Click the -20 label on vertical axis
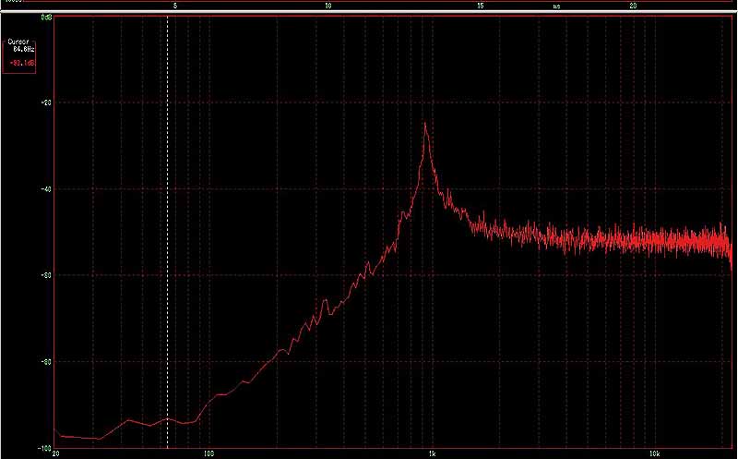The width and height of the screenshot is (738, 459). point(46,103)
